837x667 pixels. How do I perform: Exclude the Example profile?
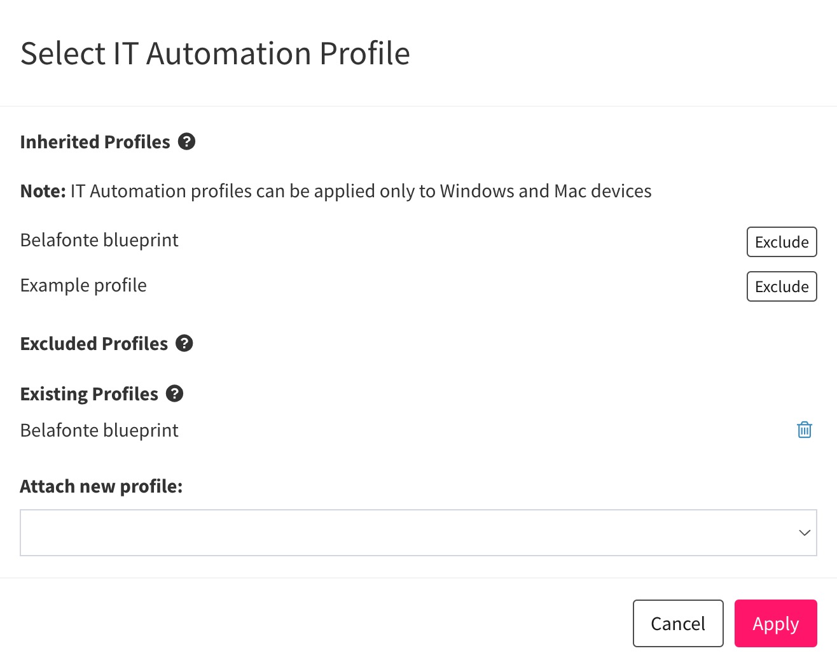click(x=781, y=286)
